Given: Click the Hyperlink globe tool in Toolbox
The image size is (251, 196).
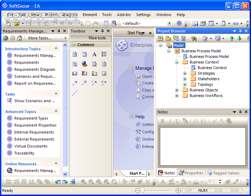Looking at the screenshot, I should 84,64.
